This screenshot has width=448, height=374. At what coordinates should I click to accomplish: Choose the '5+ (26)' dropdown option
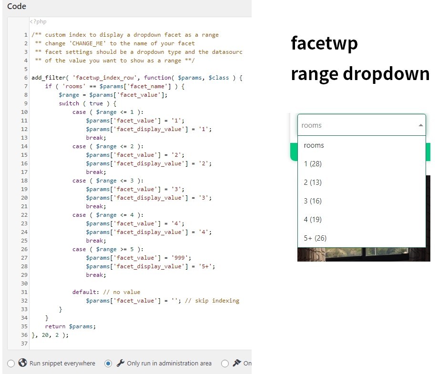pyautogui.click(x=361, y=238)
